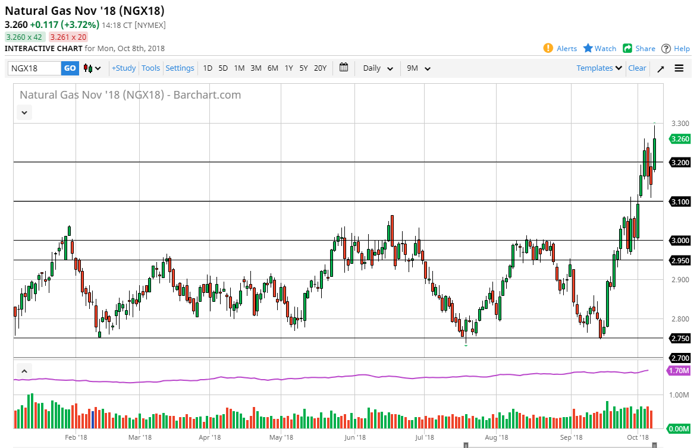
Task: Open chart Settings
Action: point(180,68)
